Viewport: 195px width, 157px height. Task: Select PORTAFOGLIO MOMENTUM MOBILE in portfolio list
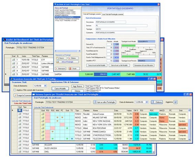coord(67,19)
